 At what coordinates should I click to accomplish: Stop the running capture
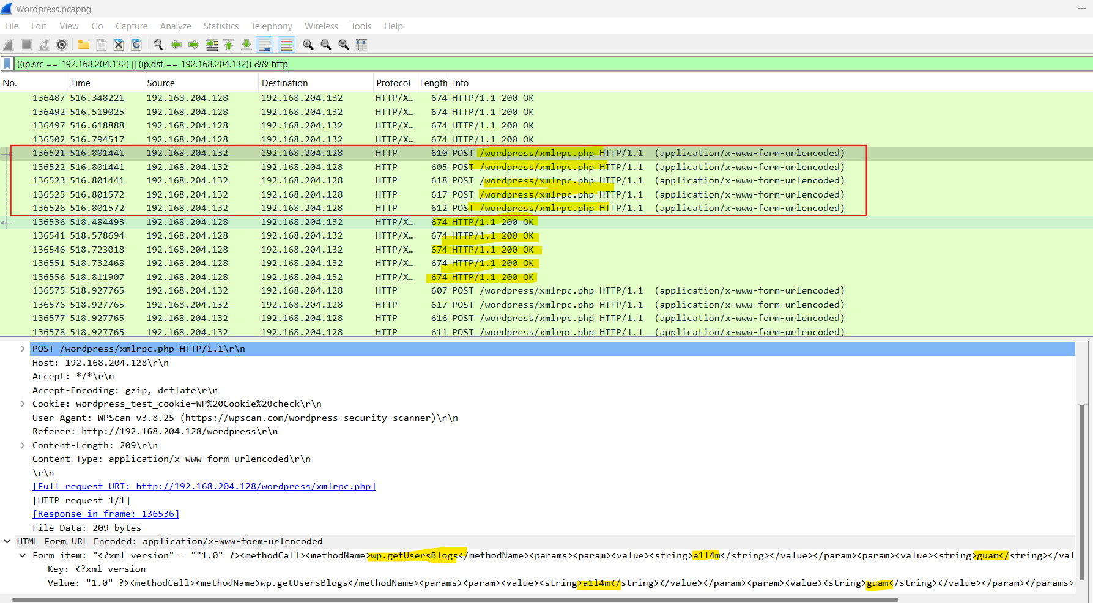pos(26,45)
